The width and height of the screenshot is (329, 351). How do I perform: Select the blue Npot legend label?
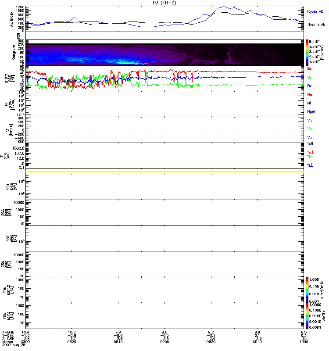[x=311, y=111]
